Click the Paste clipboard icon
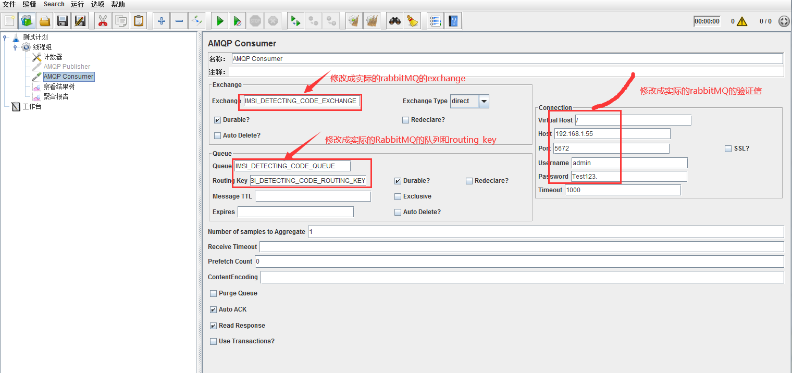 (138, 20)
